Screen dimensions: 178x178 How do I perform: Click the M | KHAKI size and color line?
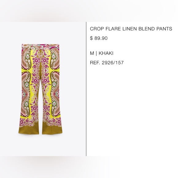[102, 53]
